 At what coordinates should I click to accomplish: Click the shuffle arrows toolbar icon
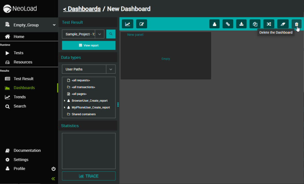tap(269, 24)
